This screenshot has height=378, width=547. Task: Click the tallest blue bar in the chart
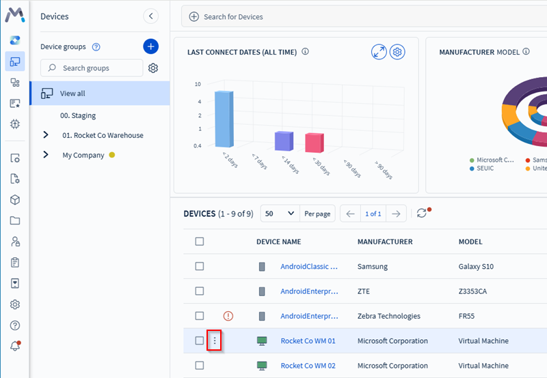(224, 119)
